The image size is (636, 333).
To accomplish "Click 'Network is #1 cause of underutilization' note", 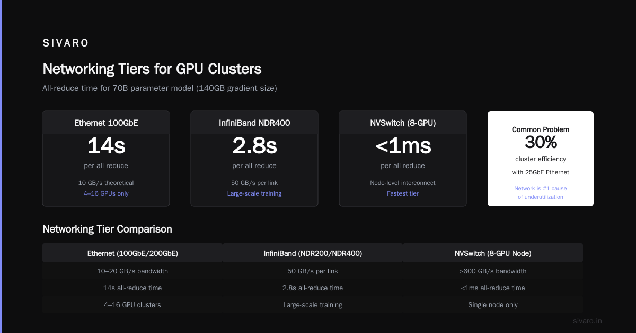I will click(541, 192).
